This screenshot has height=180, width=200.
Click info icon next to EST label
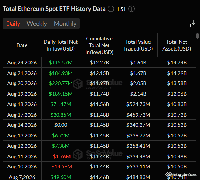click(132, 9)
